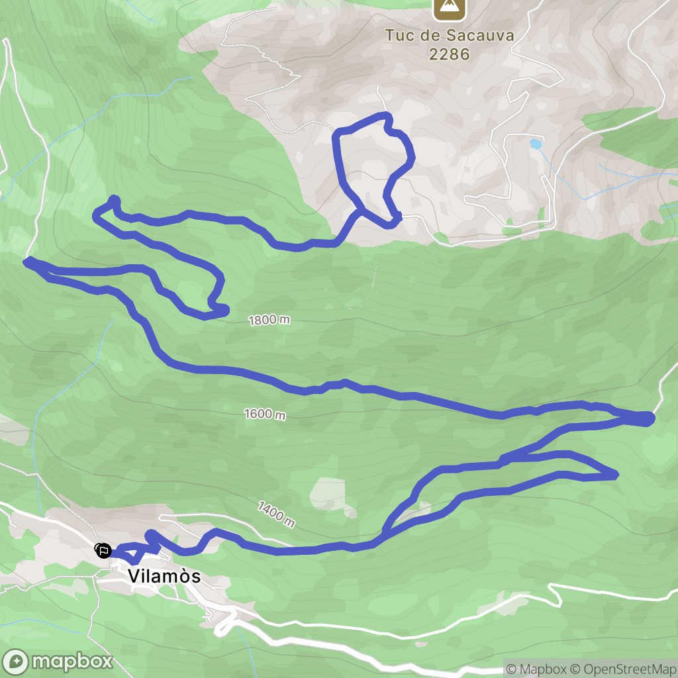Click the 1800 m contour label
This screenshot has width=678, height=678.
point(269,320)
